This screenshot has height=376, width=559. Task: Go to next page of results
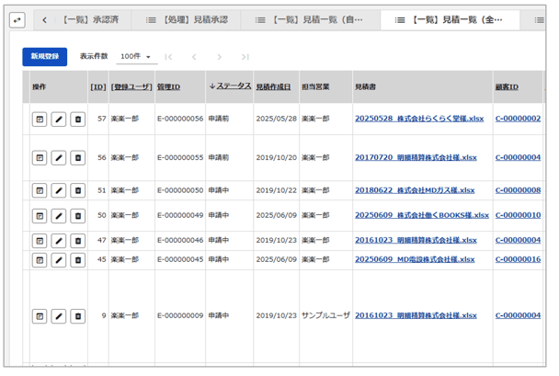pyautogui.click(x=219, y=57)
